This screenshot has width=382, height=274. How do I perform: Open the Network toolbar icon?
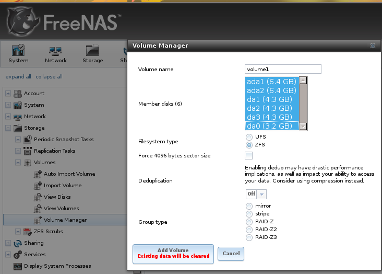(55, 51)
